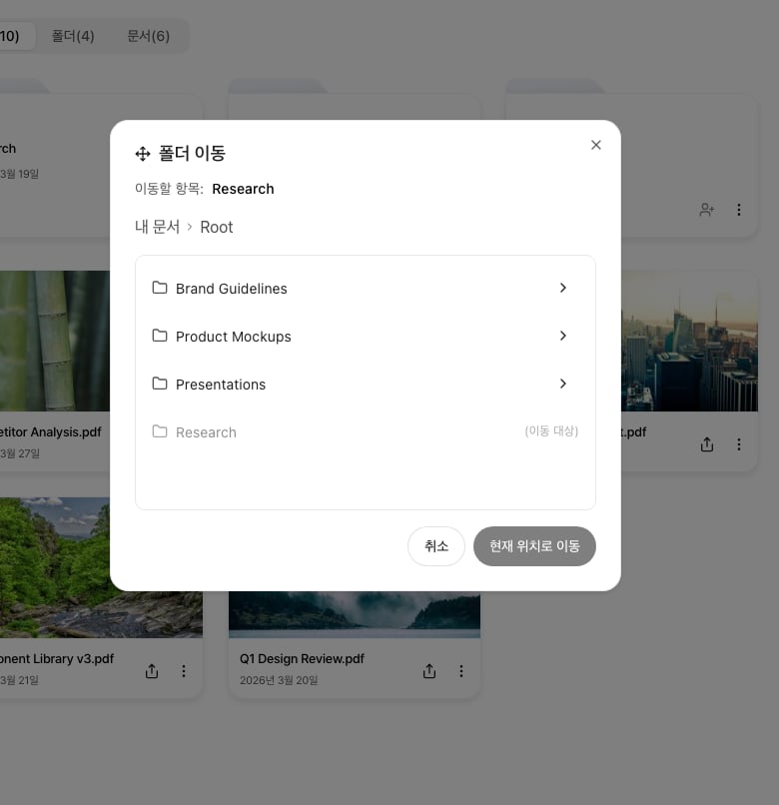
Task: Click the greyed Research folder icon
Action: (x=160, y=431)
